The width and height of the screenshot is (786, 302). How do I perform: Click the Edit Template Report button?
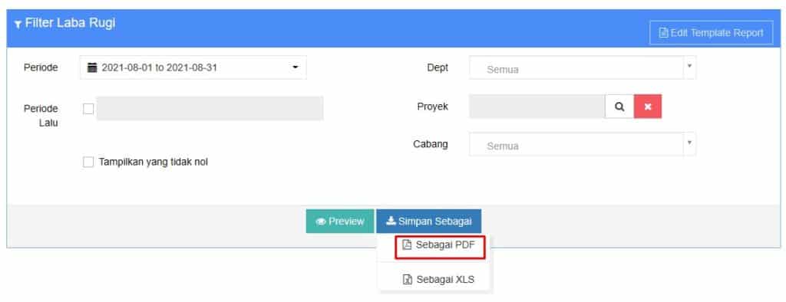pos(712,33)
